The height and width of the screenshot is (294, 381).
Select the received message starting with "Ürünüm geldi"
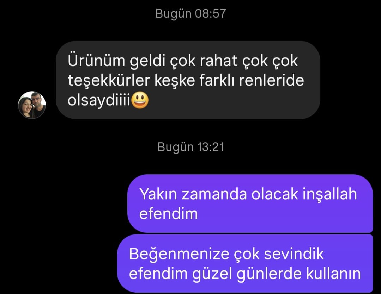click(188, 80)
